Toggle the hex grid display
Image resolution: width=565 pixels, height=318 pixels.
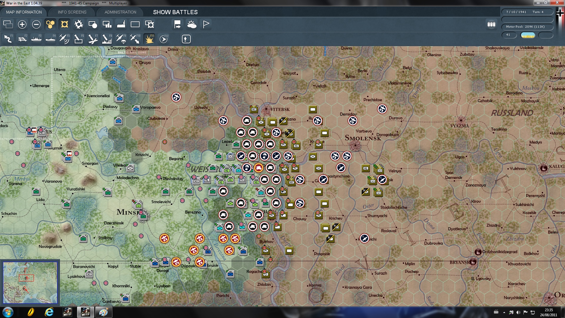[50, 24]
